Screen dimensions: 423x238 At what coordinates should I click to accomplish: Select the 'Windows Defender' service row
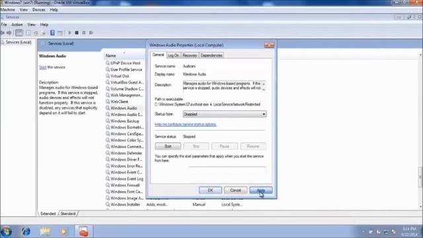(x=126, y=153)
